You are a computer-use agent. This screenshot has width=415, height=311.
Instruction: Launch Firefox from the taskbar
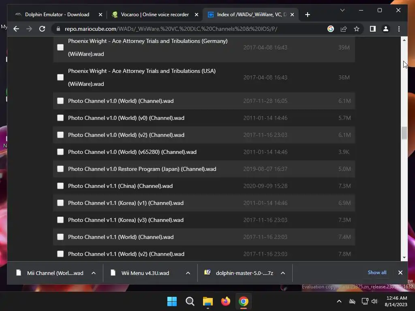point(225,301)
